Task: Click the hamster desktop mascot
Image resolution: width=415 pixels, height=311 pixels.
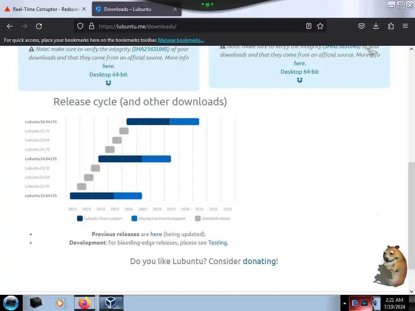Action: [391, 266]
